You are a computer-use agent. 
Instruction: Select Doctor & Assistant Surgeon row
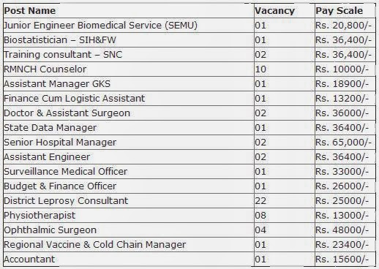point(189,113)
